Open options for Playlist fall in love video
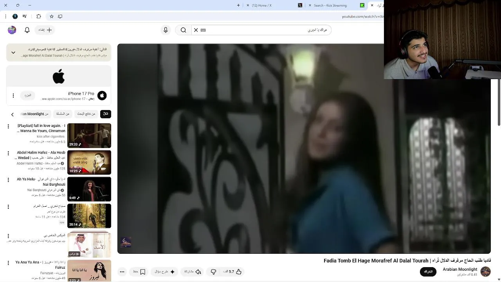Screen dimensions: 501x282 [8, 127]
